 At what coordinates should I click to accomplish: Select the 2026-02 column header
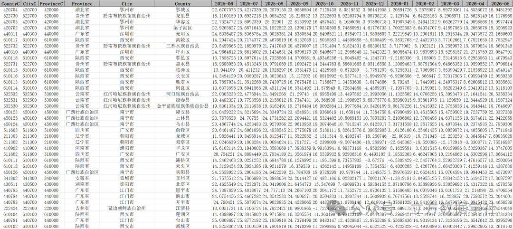(425, 4)
